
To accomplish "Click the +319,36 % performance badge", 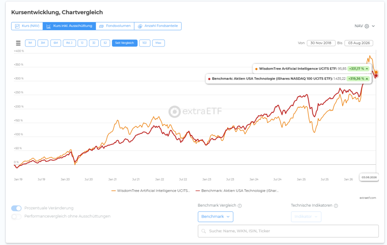I will pyautogui.click(x=358, y=78).
